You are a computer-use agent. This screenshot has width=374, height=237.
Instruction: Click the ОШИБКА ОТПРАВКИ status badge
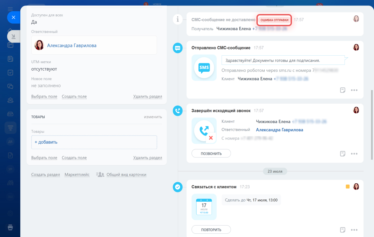click(274, 20)
